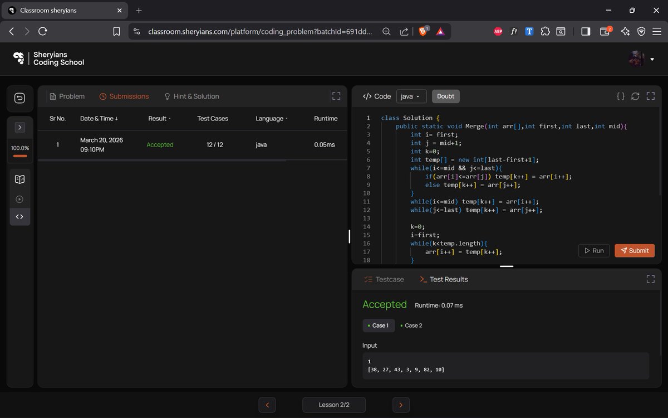
Task: Click the Sheryians Coding School logo
Action: (x=48, y=59)
